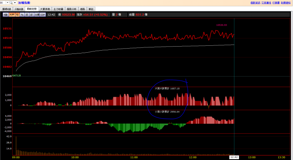Open the 到價通知 link
Screen dimensions: 293x160
coord(286,3)
